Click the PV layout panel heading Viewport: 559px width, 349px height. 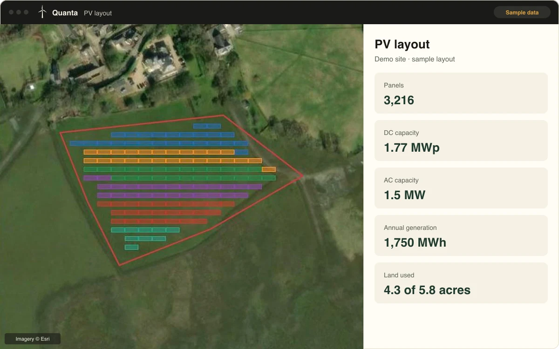pyautogui.click(x=402, y=44)
